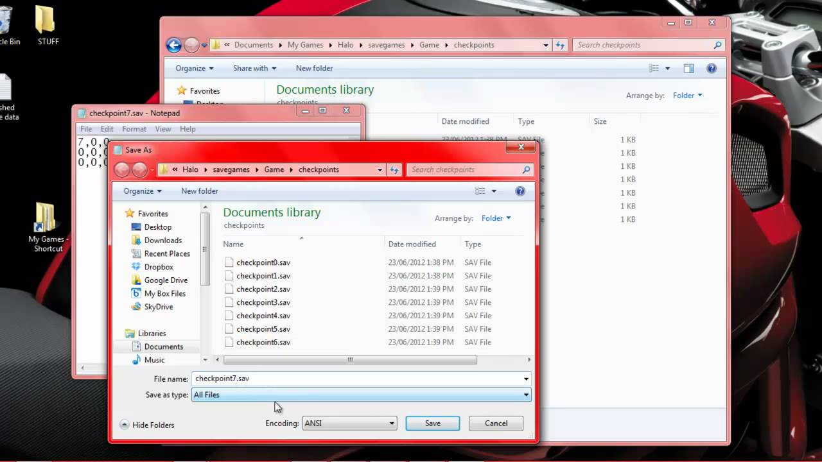Screen dimensions: 822x462
Task: Click horizontal scrollbar in file list
Action: click(x=350, y=360)
